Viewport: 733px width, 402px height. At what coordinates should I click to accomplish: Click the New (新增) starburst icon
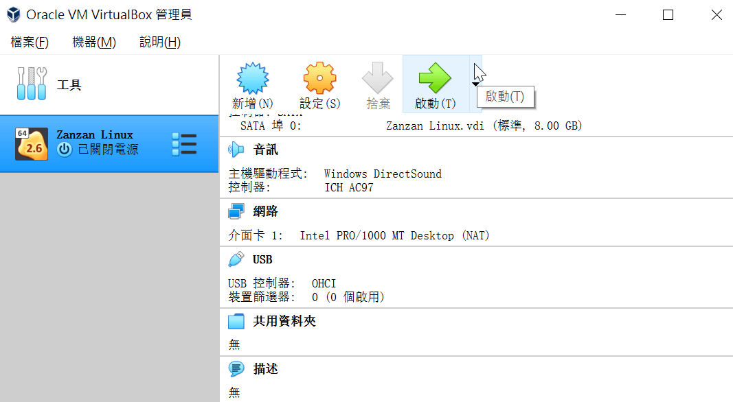point(252,78)
